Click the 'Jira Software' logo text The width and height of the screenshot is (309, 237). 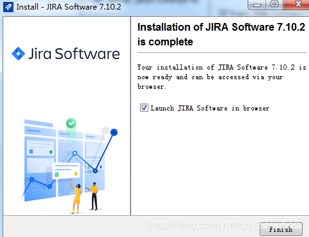point(74,54)
